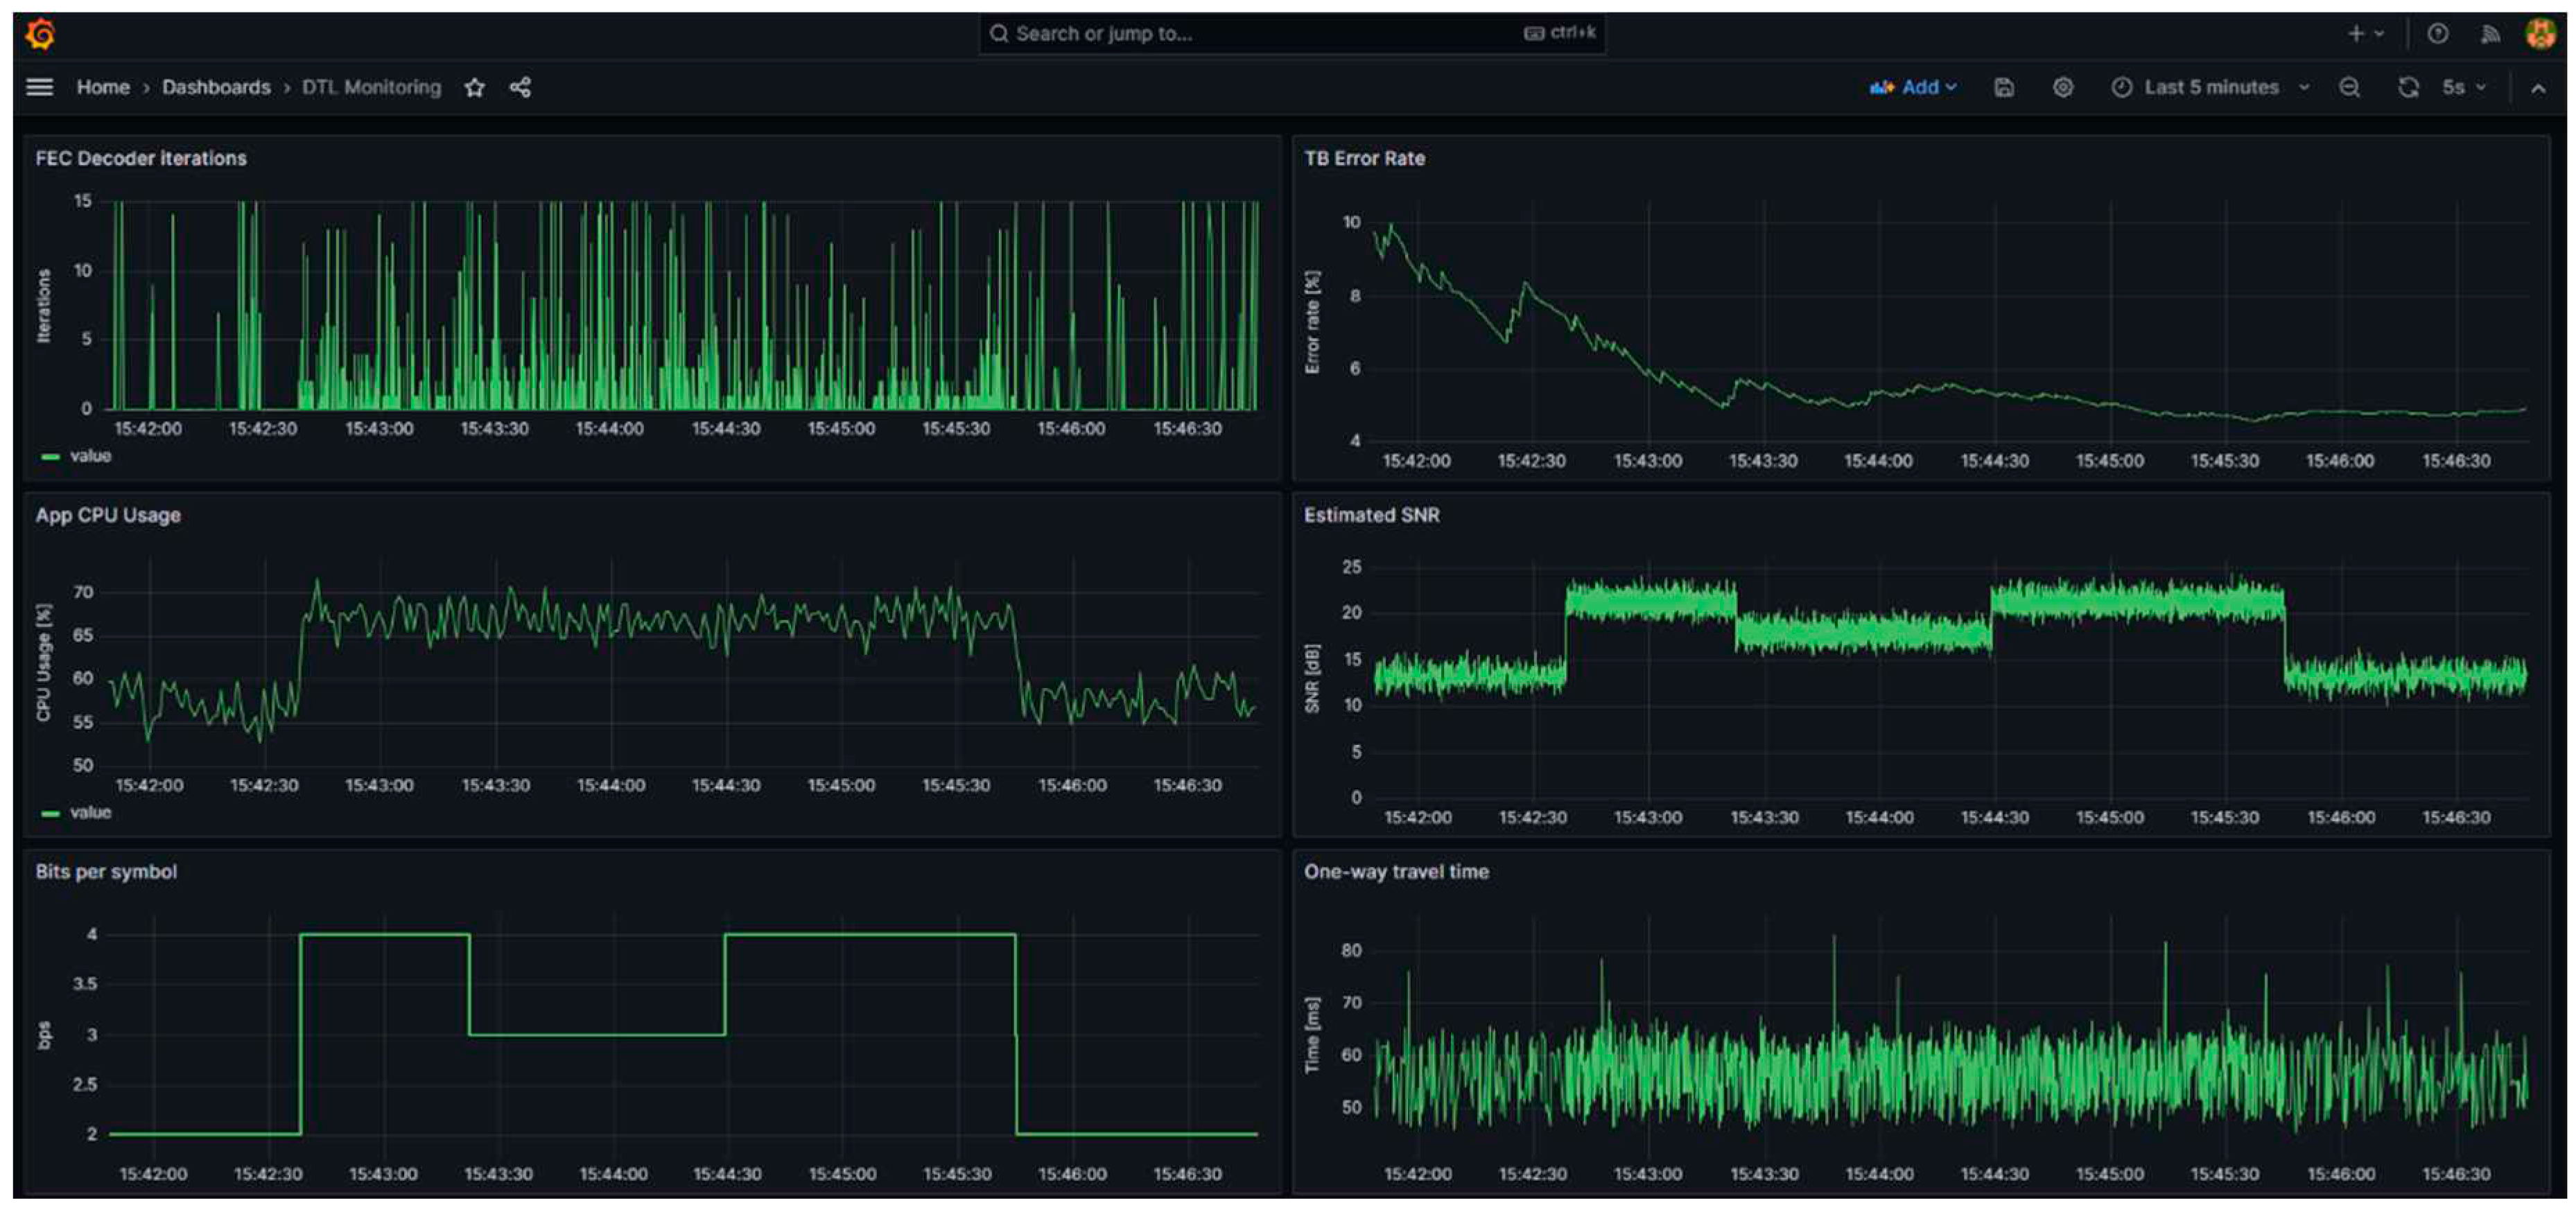
Task: Click the zoom out time range icon
Action: point(2350,87)
